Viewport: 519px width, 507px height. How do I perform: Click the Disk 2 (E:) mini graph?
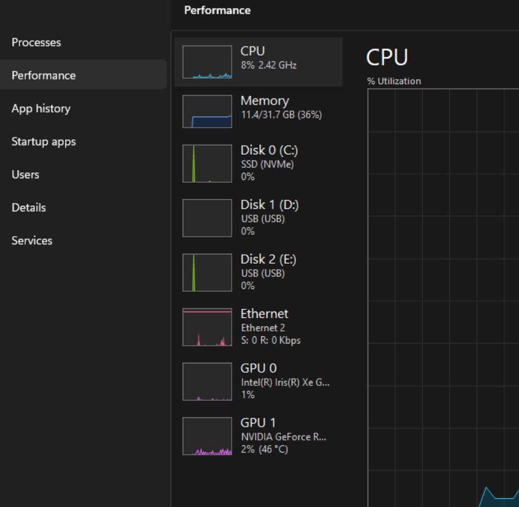[207, 272]
